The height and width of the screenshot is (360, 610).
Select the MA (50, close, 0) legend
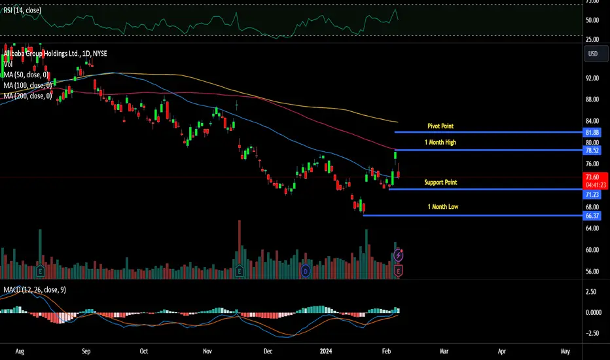(x=26, y=75)
